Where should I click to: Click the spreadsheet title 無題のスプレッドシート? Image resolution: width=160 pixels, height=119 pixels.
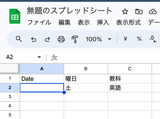[x=69, y=10]
